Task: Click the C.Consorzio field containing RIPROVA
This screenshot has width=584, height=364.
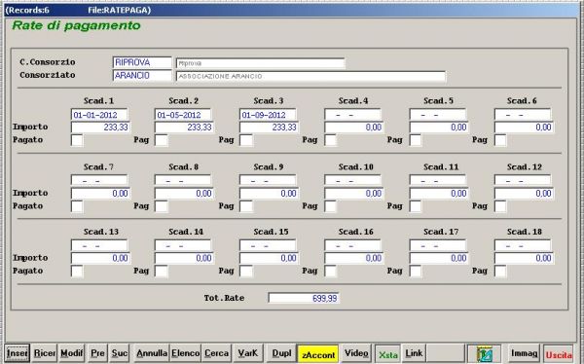Action: (142, 62)
